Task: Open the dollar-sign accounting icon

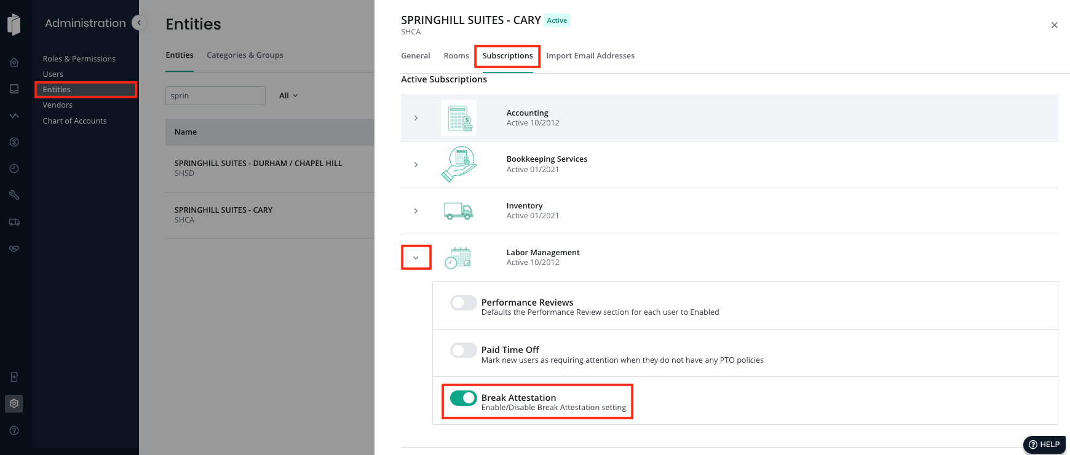Action: 14,142
